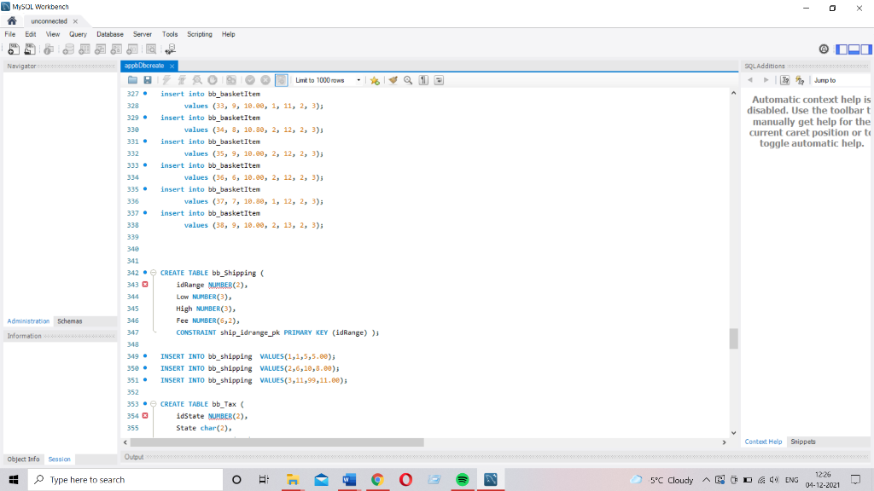Select the Workbench preferences gear icon
The height and width of the screenshot is (491, 874).
coord(824,49)
